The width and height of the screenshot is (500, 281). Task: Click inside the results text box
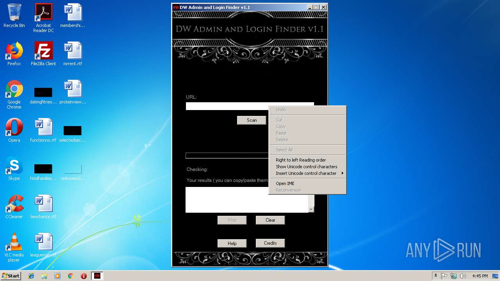point(247,200)
